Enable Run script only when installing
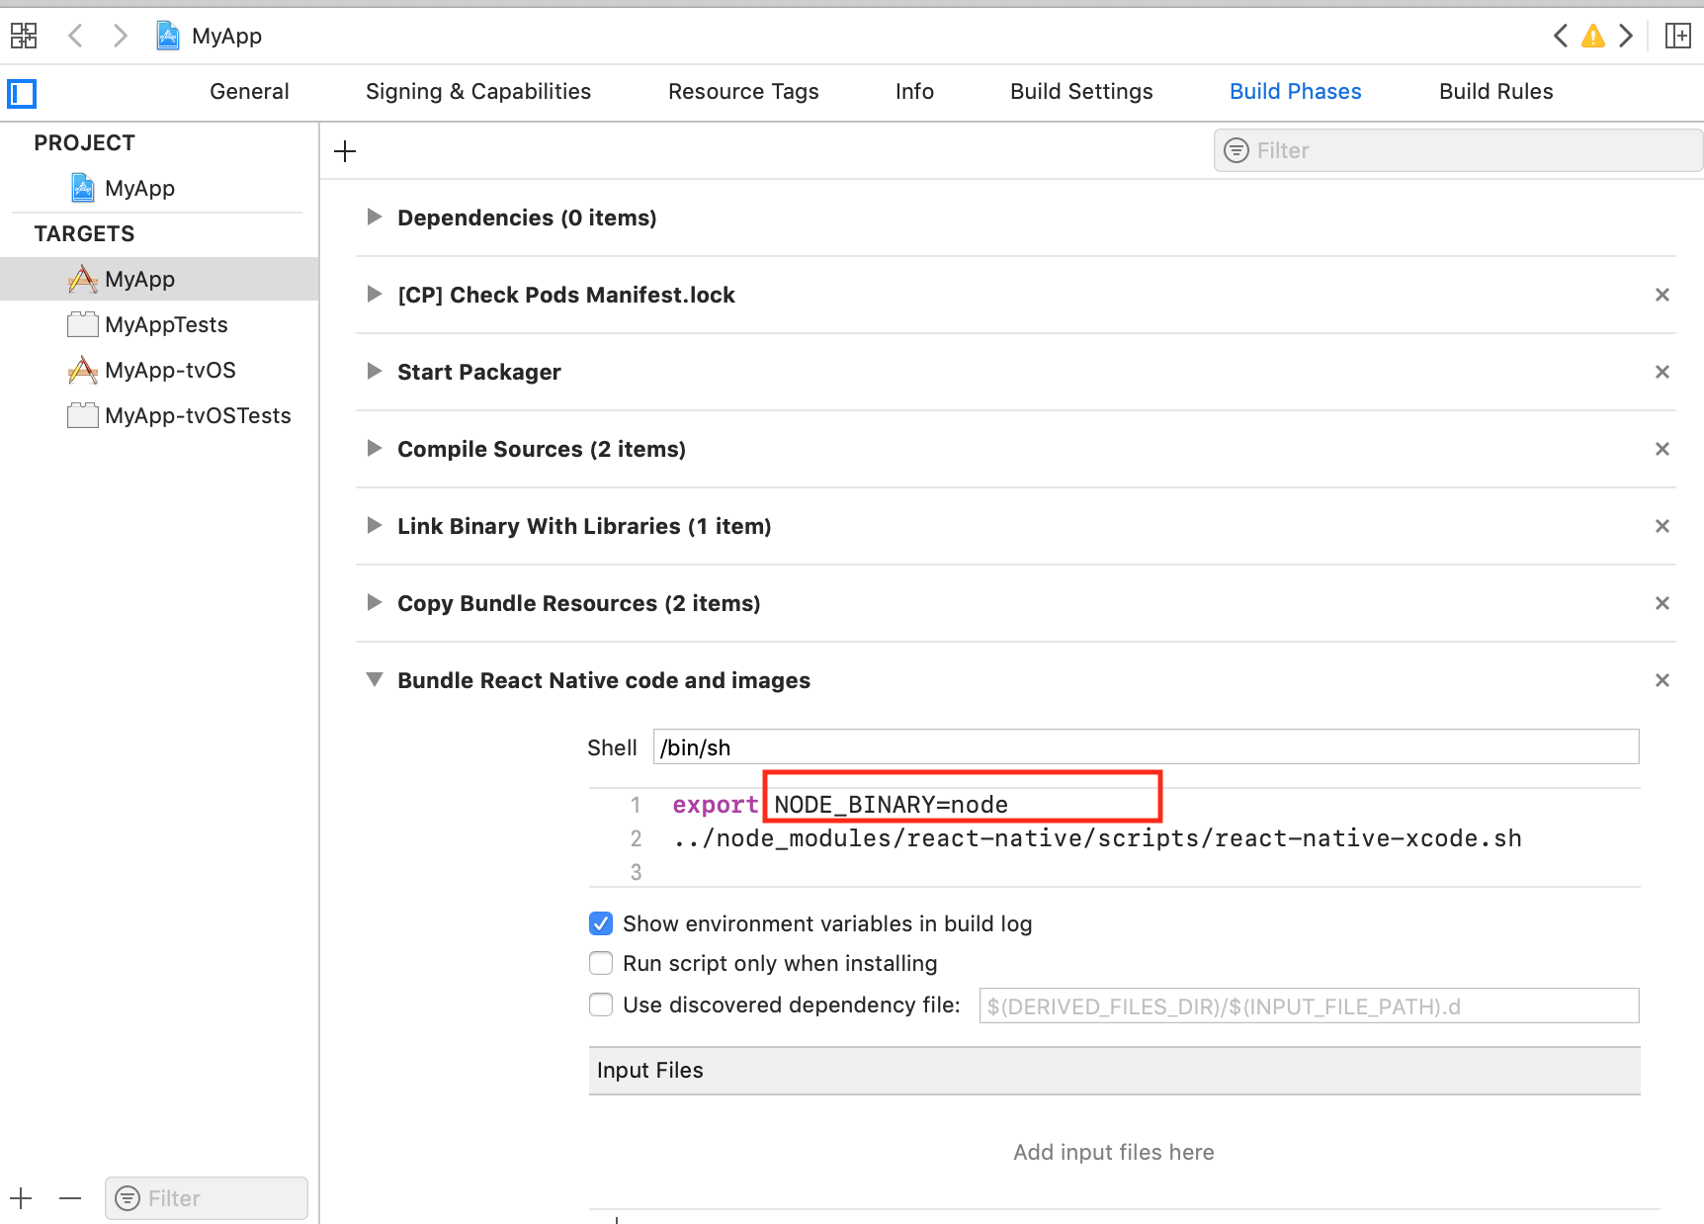The height and width of the screenshot is (1224, 1704). tap(601, 963)
